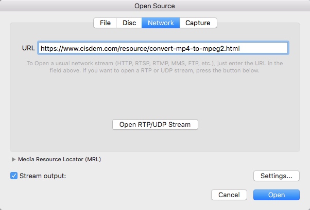Screen dimensions: 310x210
Task: Click inside the URL text field
Action: [263, 48]
